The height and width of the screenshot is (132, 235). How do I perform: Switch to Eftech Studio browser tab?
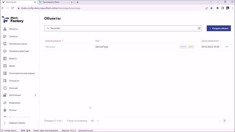(19, 2)
